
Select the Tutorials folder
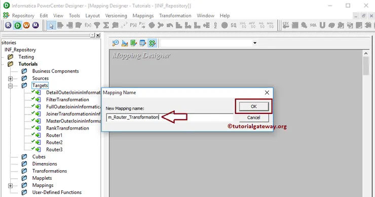pyautogui.click(x=28, y=64)
